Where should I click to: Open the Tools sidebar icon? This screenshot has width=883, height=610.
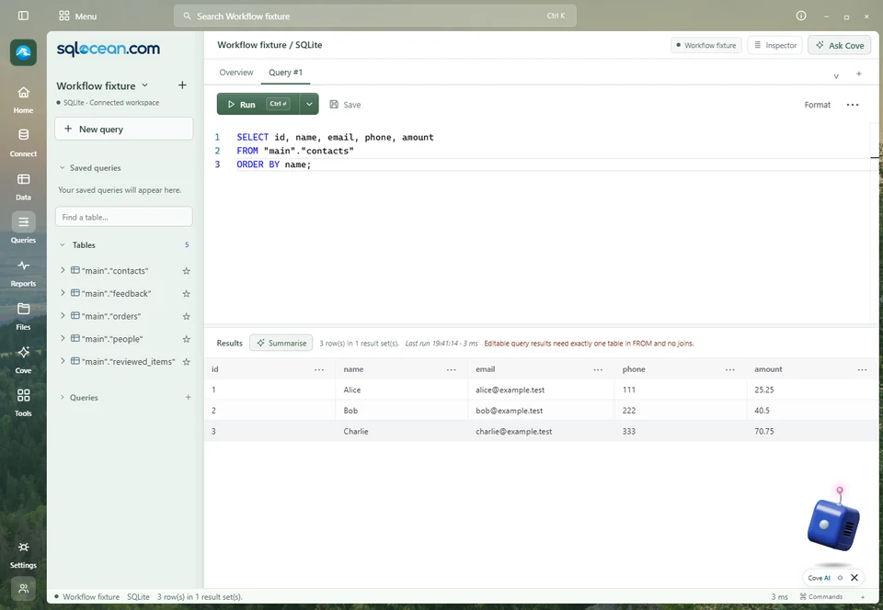[23, 402]
